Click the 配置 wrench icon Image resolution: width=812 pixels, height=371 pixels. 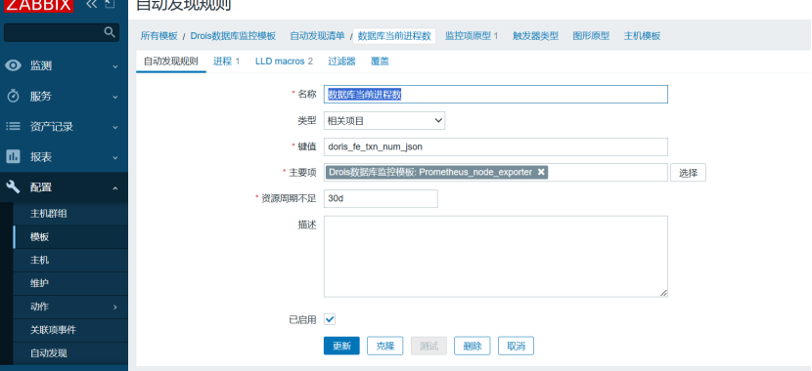14,187
